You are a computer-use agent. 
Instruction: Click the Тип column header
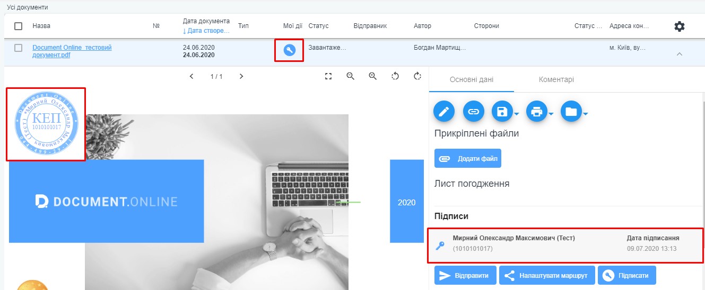tap(243, 26)
